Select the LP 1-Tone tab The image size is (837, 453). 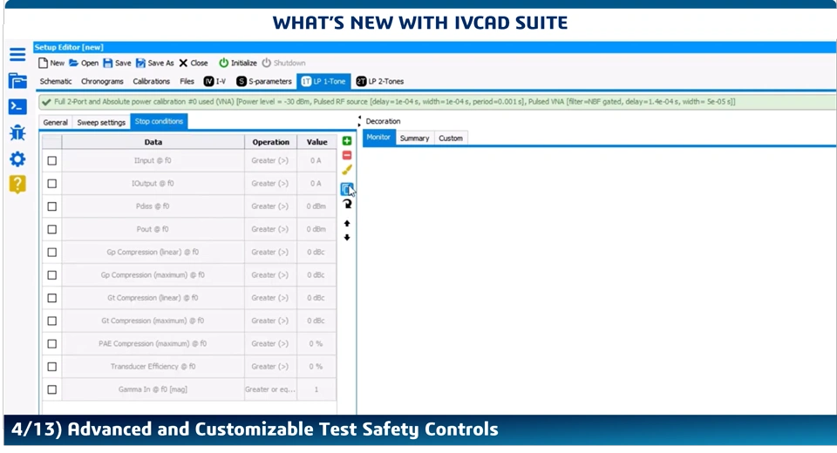pos(323,82)
